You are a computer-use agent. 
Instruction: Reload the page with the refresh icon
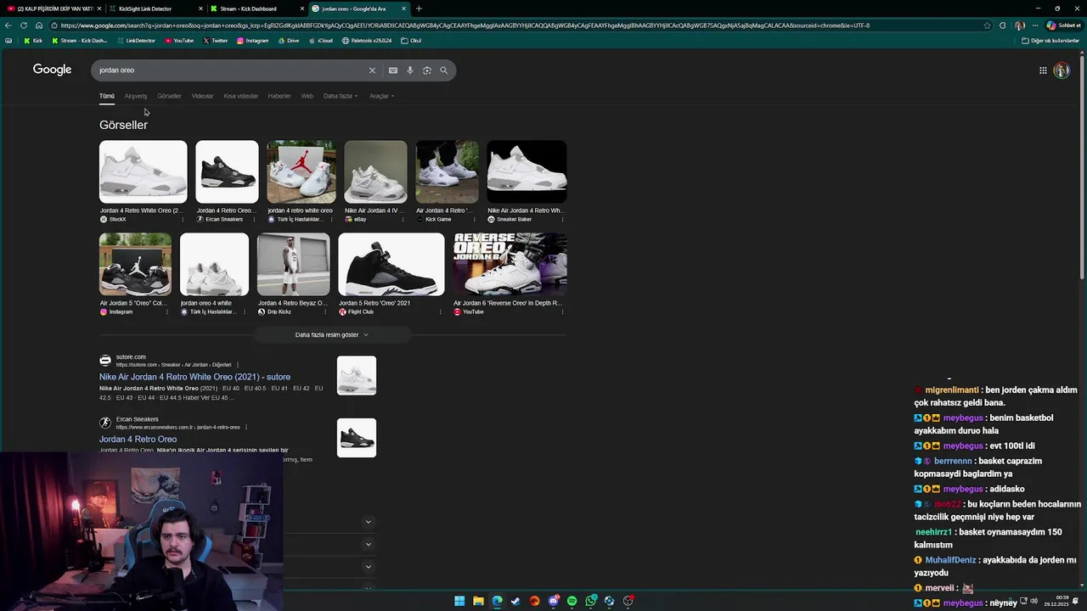tap(23, 25)
